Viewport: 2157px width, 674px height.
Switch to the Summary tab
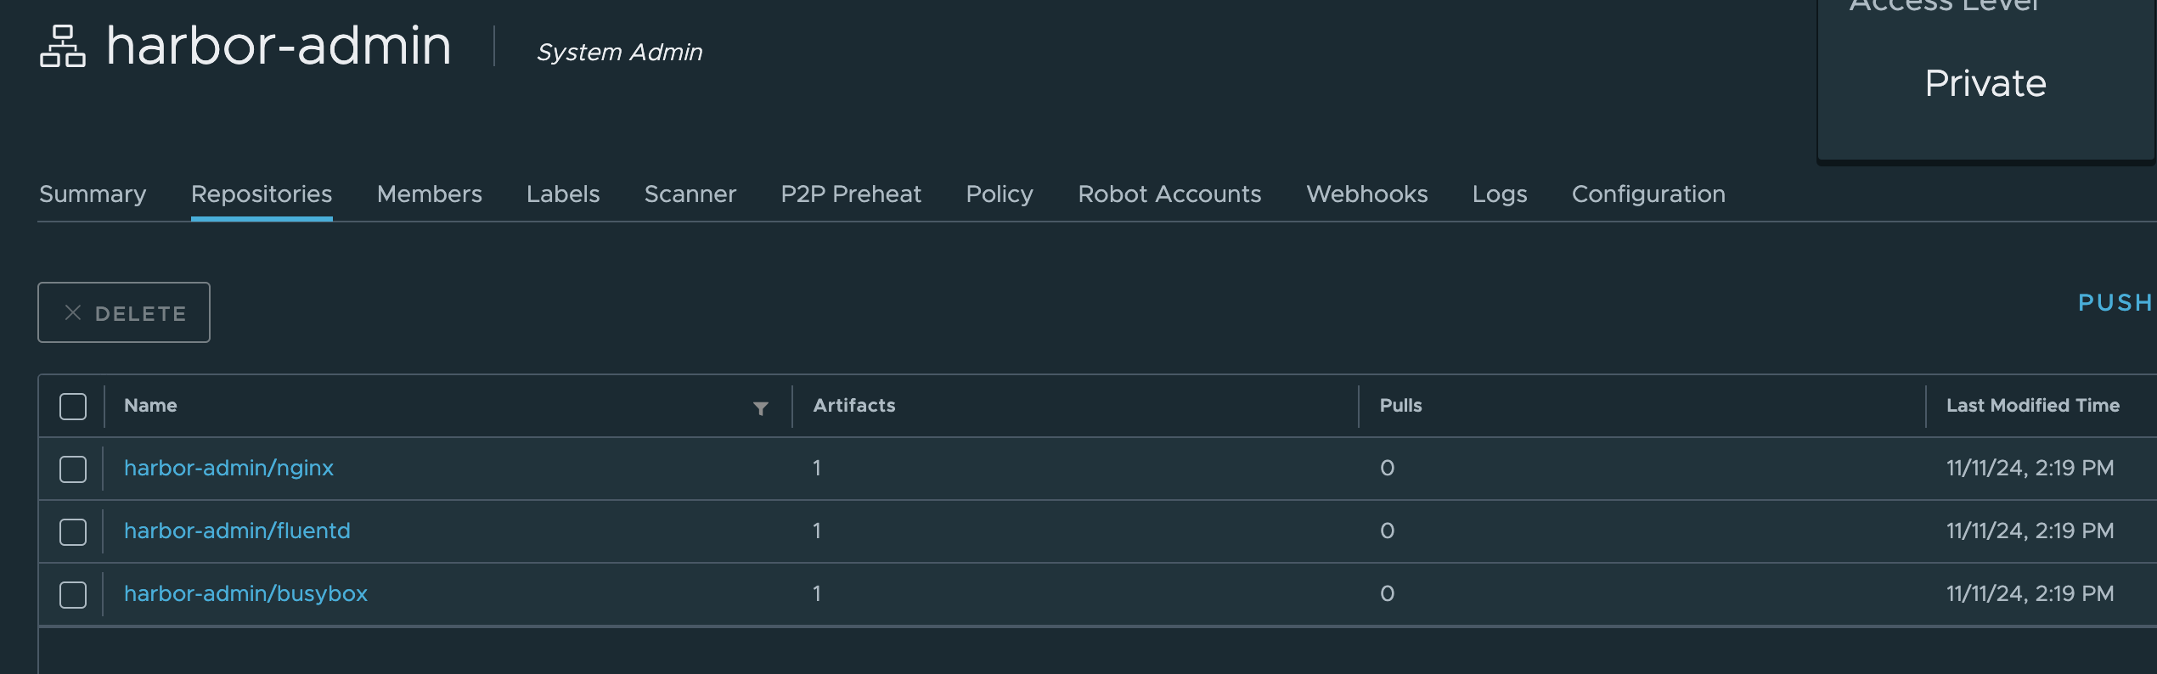(x=93, y=194)
